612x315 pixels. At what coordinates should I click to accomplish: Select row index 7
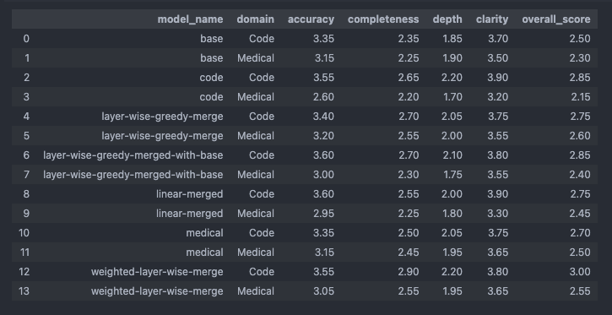point(26,175)
